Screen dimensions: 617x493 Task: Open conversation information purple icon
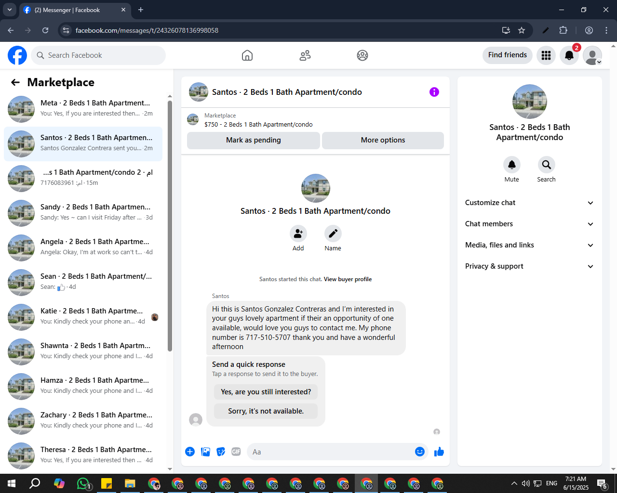(434, 92)
